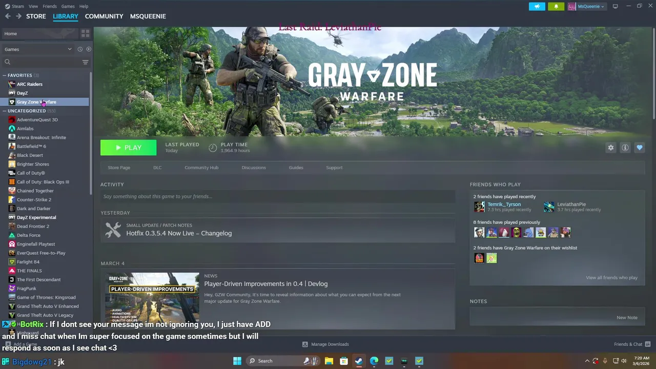Sort library by recent activity clock icon

pyautogui.click(x=80, y=49)
